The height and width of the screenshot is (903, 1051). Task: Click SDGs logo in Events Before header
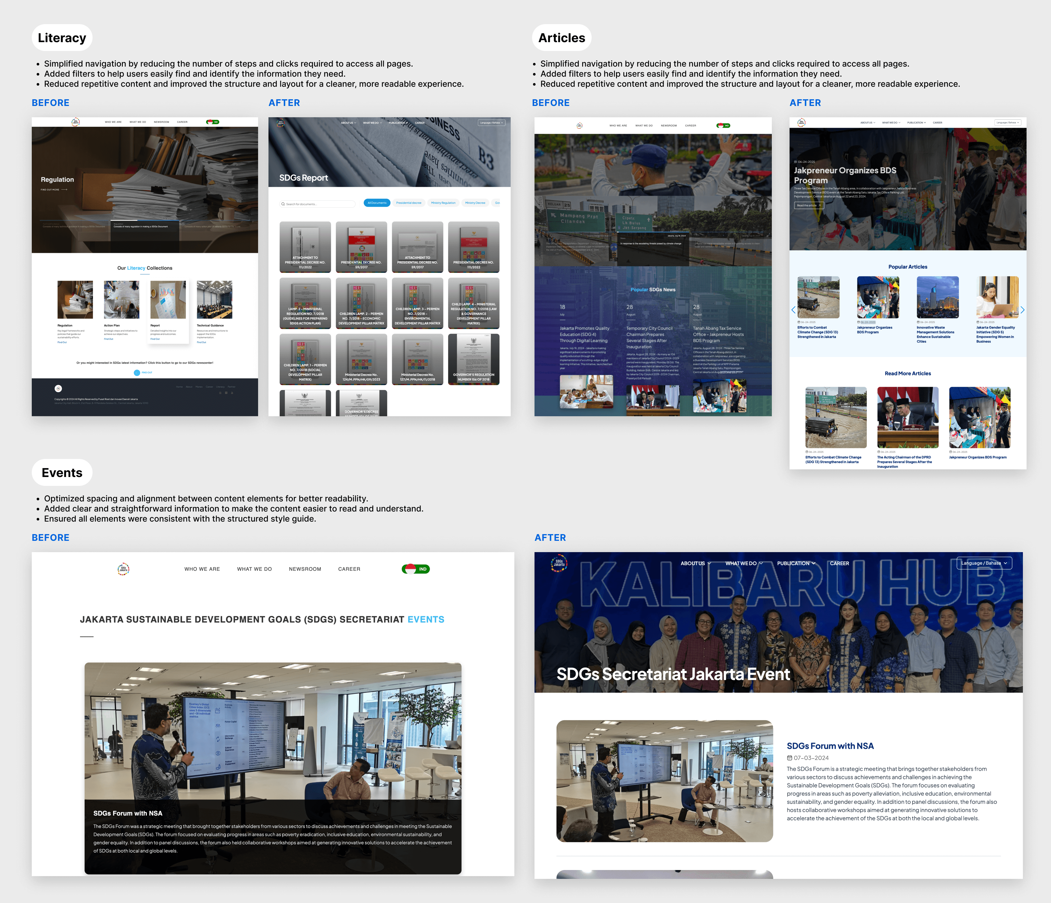[x=123, y=569]
